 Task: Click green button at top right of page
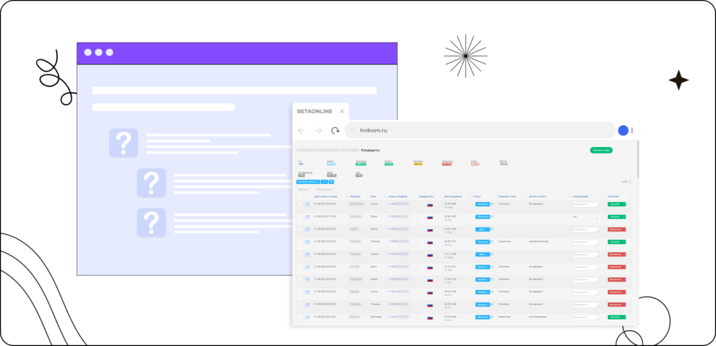click(x=602, y=150)
